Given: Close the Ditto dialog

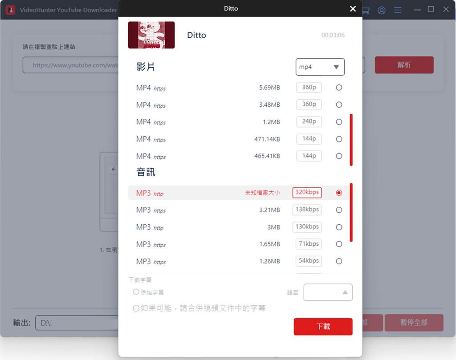Looking at the screenshot, I should click(353, 9).
